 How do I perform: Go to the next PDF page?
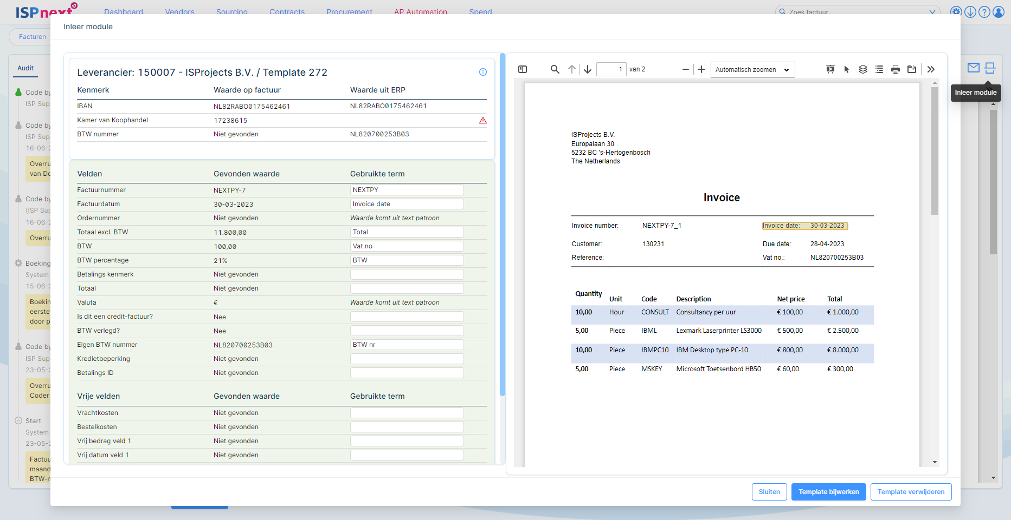[588, 69]
